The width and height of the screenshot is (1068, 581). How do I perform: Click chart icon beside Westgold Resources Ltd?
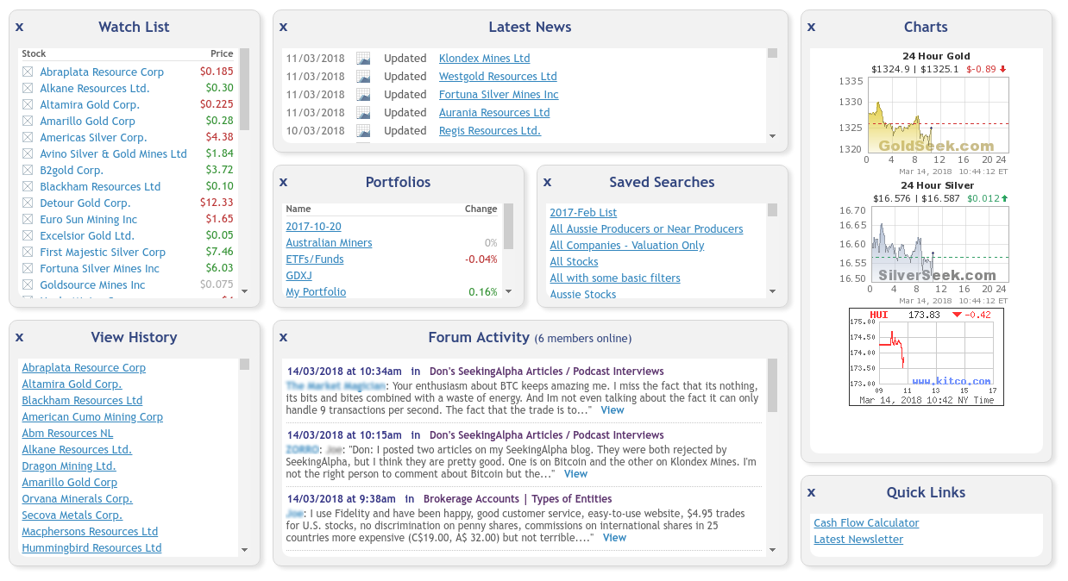363,77
